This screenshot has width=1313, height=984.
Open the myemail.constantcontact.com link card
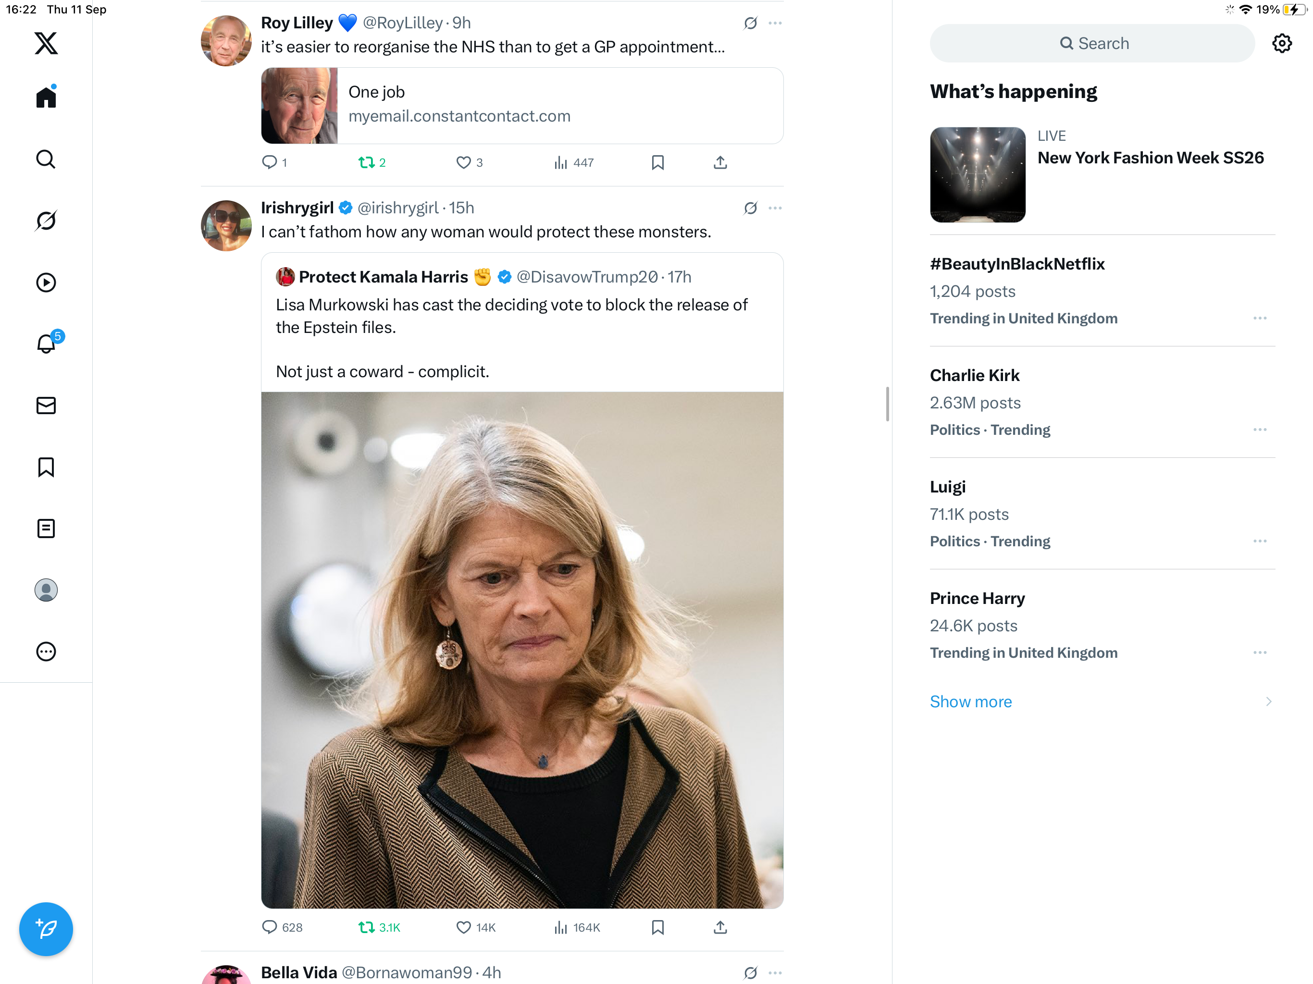522,106
